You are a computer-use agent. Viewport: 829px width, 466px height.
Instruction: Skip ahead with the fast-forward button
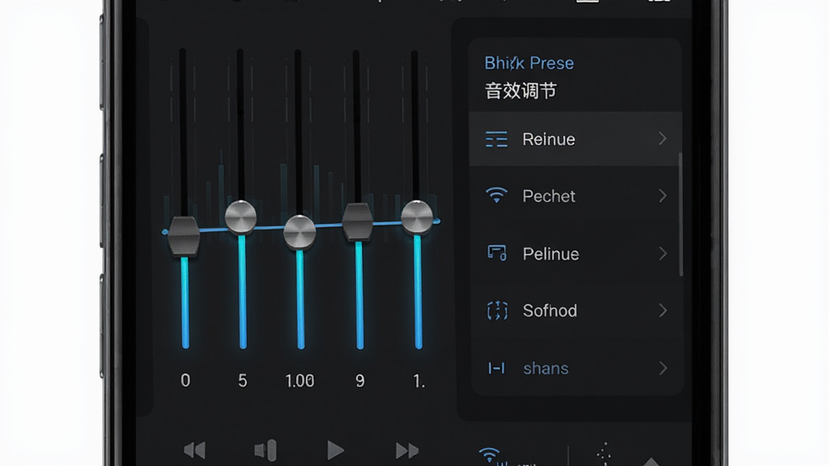(x=407, y=450)
